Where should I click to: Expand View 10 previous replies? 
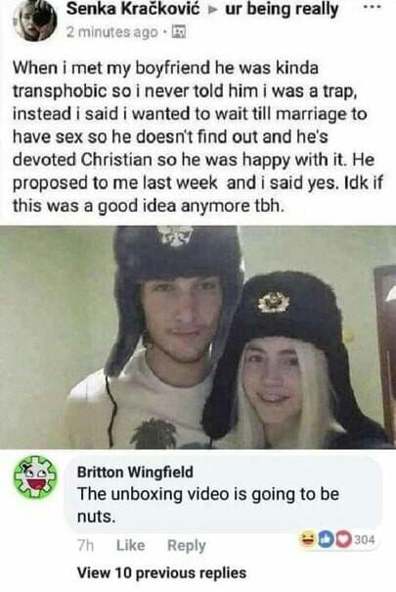(x=161, y=572)
